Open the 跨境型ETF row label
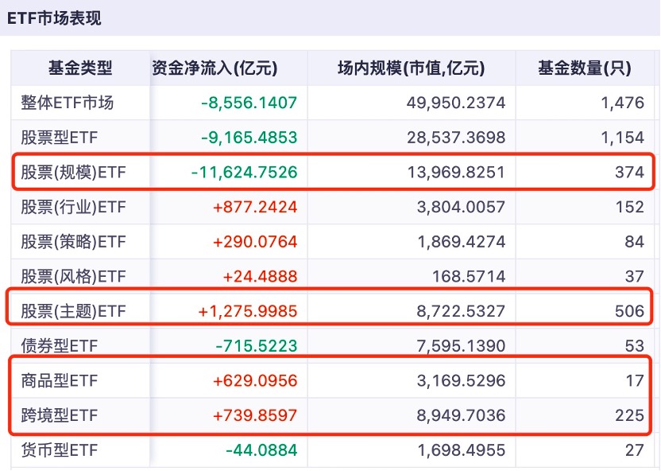 point(60,415)
